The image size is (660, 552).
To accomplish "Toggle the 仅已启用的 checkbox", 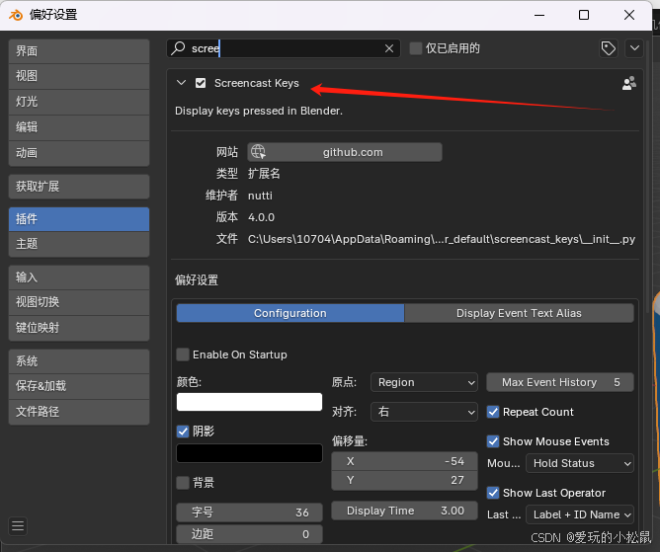I will tap(415, 48).
